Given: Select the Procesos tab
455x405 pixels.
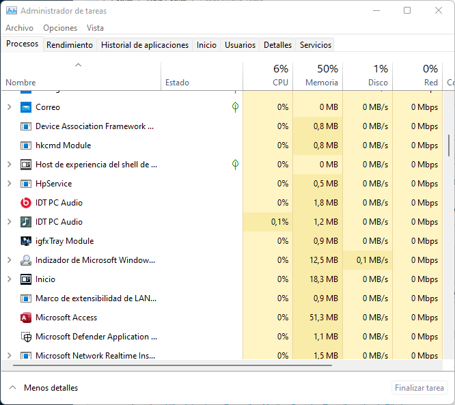Looking at the screenshot, I should (x=22, y=44).
